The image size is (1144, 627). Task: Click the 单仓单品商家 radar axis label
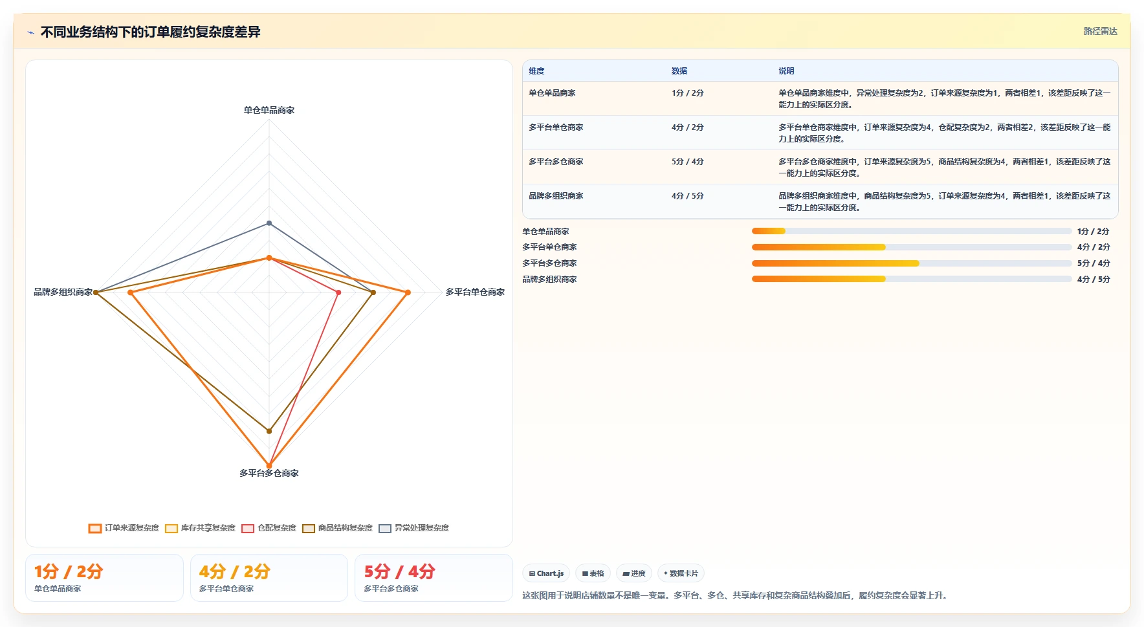pos(269,110)
